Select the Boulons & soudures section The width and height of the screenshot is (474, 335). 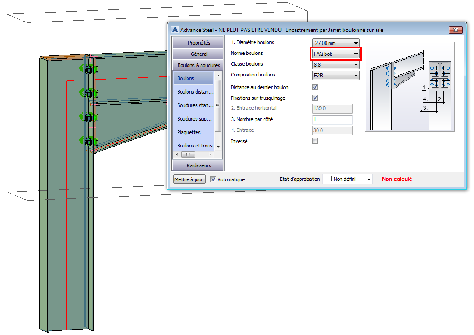pos(198,65)
